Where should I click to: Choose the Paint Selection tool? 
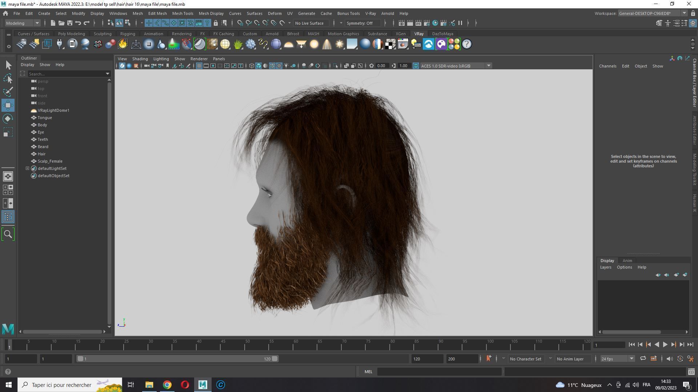point(8,92)
